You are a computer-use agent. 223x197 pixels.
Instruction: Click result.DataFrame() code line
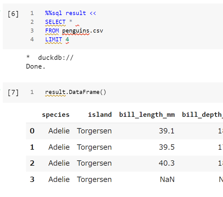75,92
